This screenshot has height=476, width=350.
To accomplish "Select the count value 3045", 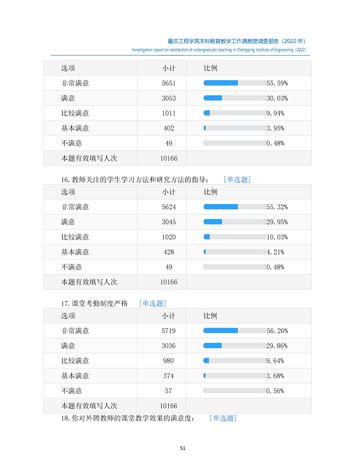I will (169, 222).
